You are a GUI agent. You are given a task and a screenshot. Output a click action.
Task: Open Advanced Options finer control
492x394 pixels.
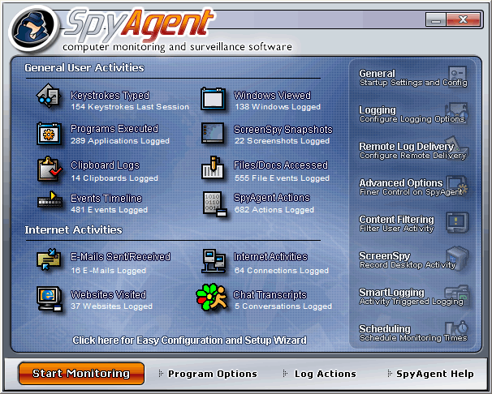tap(411, 187)
